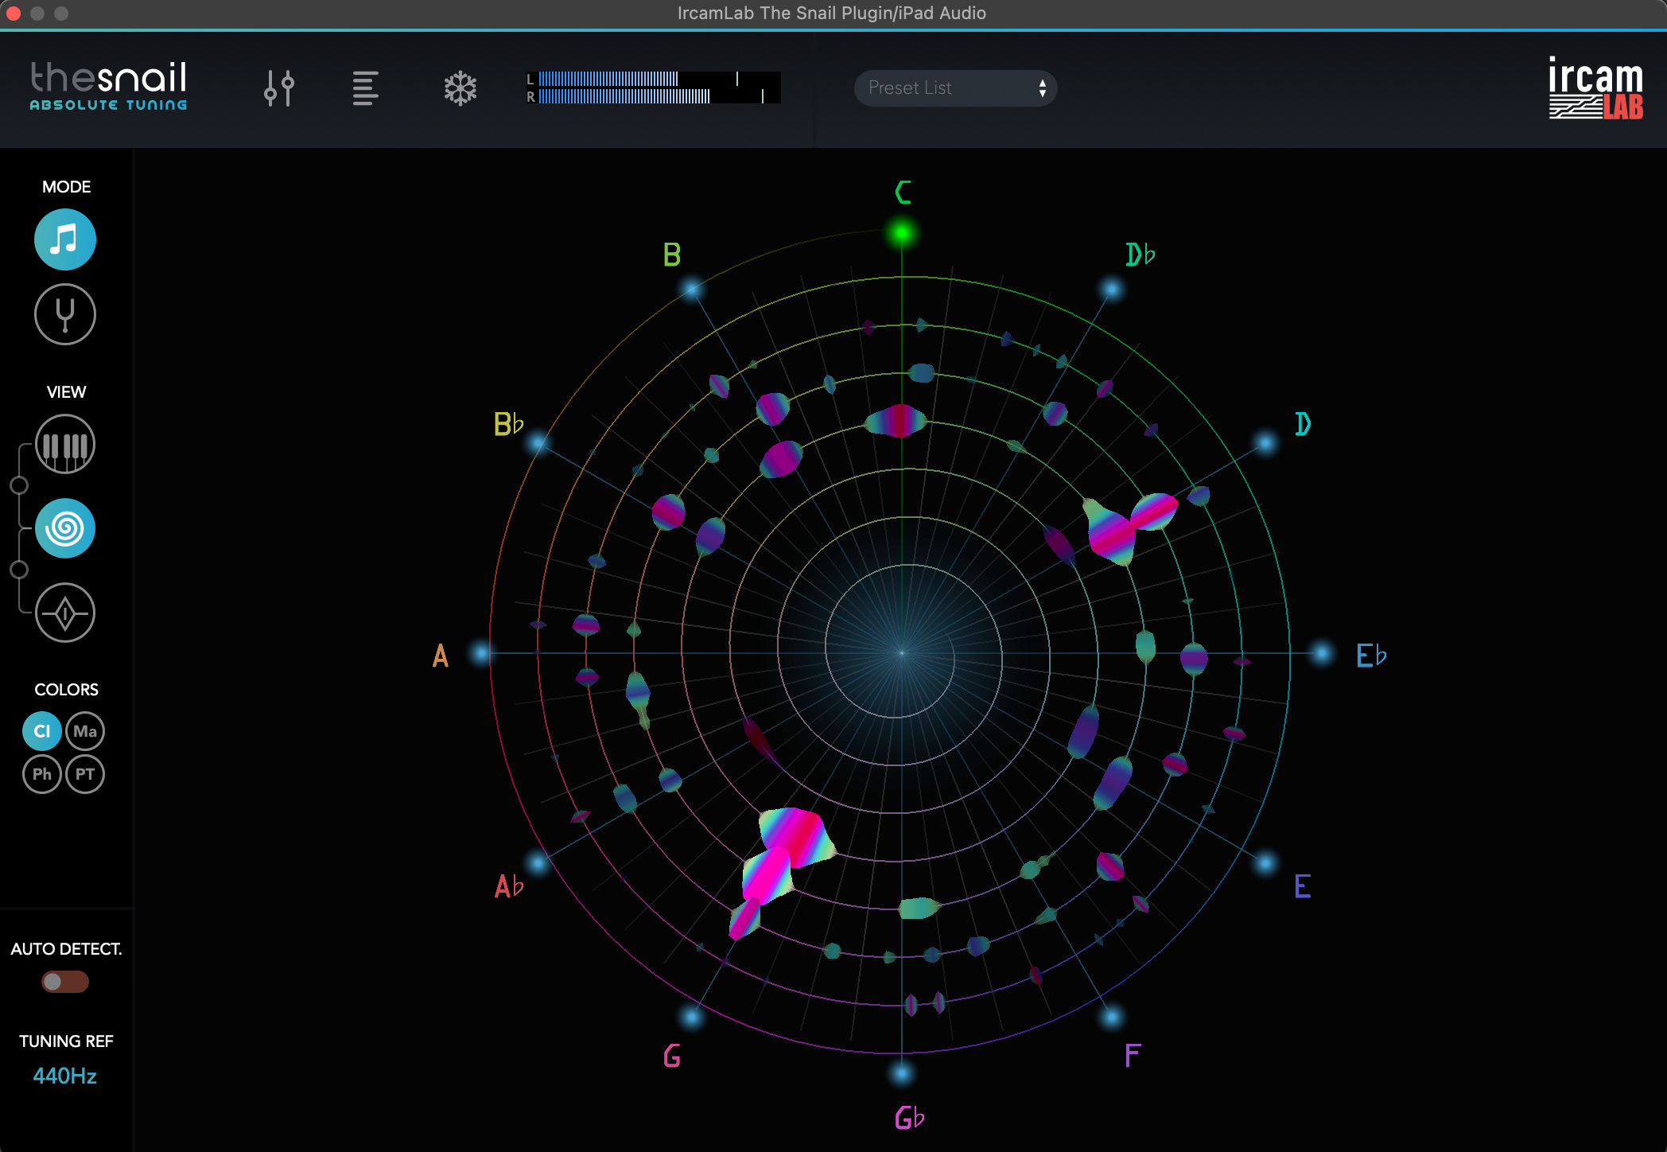Click the Ab note label

[x=509, y=885]
